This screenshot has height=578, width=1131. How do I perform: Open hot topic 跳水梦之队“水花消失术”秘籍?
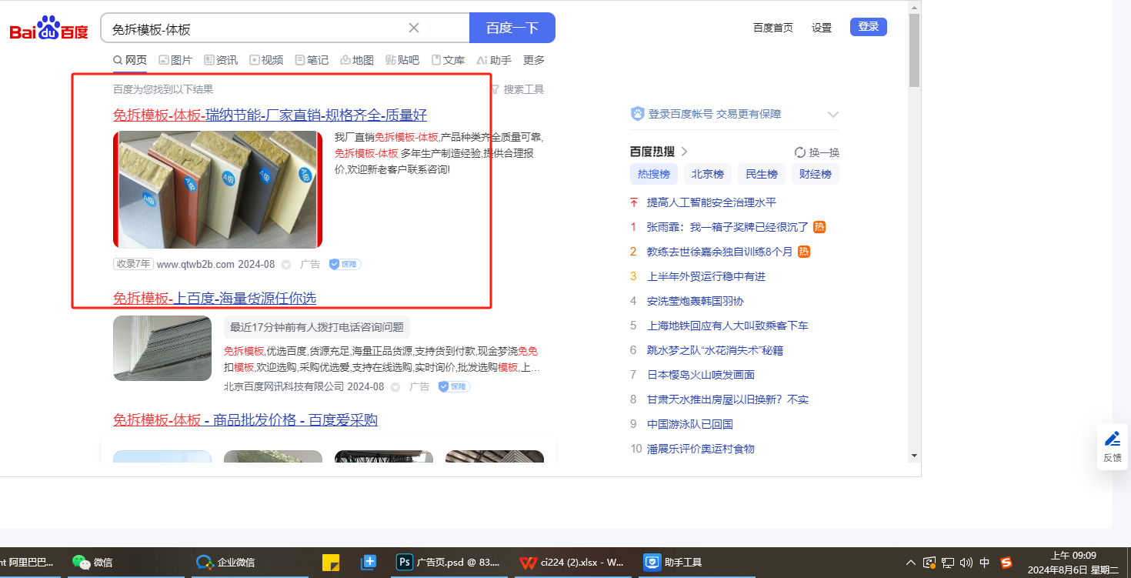(x=715, y=350)
